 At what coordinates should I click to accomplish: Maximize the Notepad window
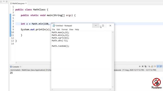[103, 26]
